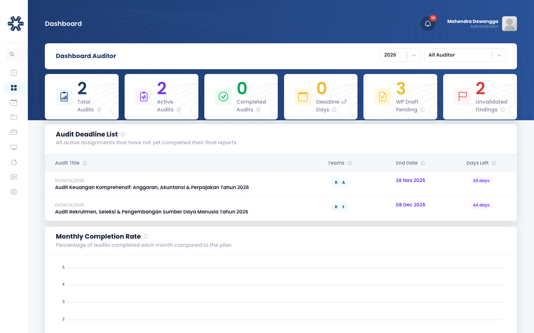Click the Monthly Completion Rate info icon

tap(146, 236)
